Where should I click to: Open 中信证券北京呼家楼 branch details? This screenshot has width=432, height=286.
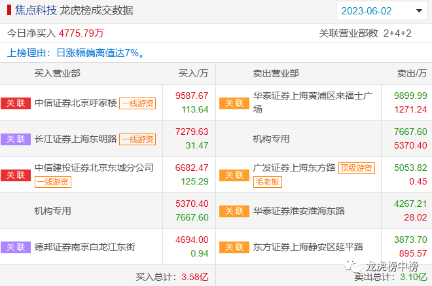[76, 103]
